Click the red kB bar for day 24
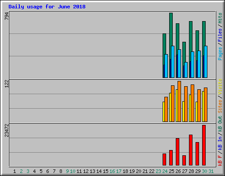 164,160
